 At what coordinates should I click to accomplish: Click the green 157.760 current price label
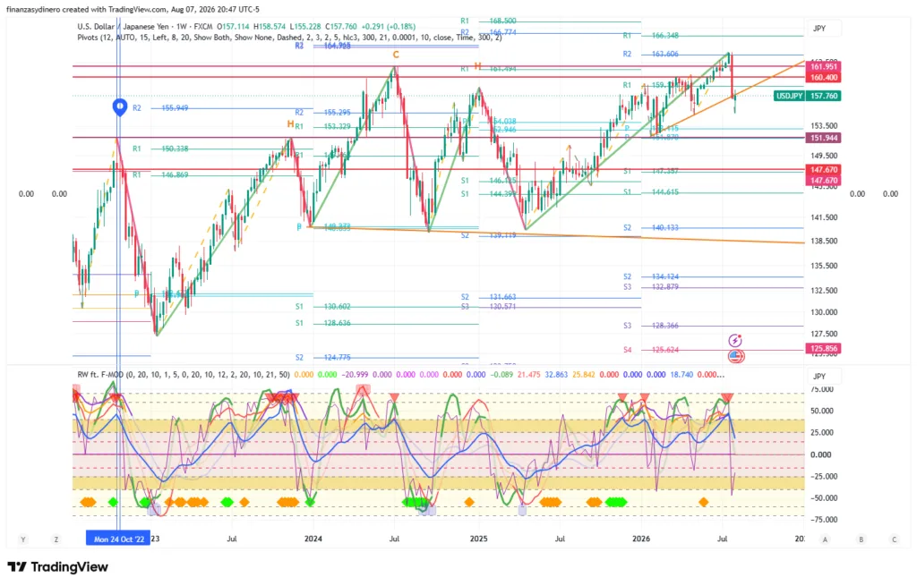pyautogui.click(x=824, y=96)
